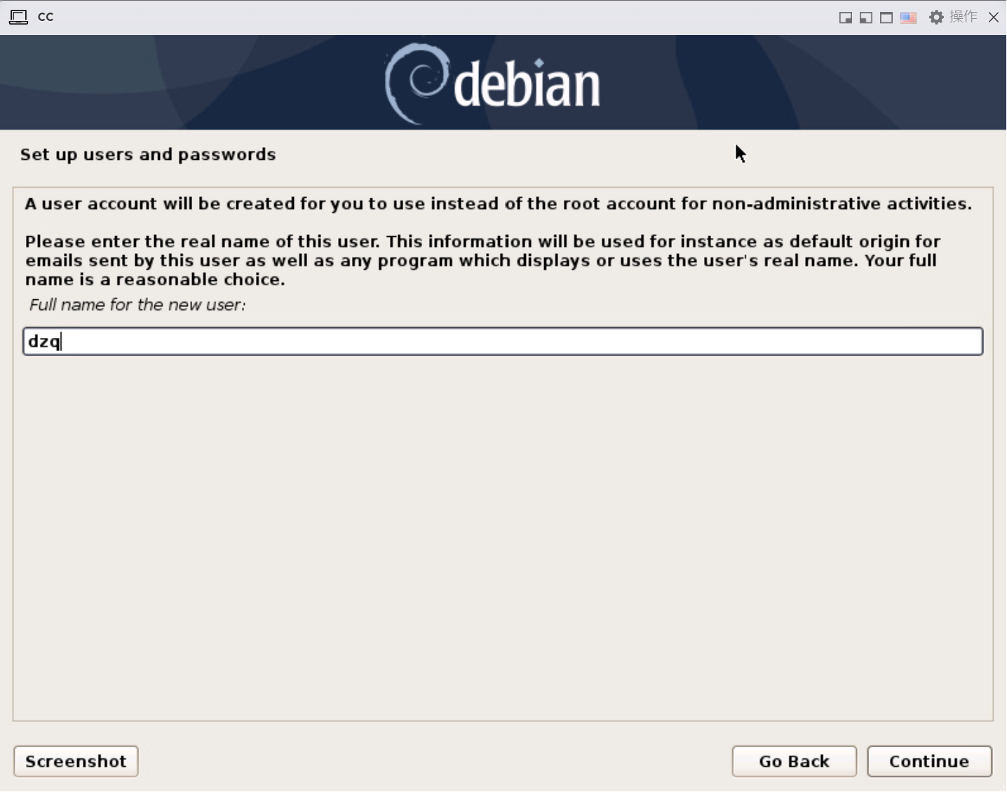Click the Debian swirl logo

pos(417,83)
